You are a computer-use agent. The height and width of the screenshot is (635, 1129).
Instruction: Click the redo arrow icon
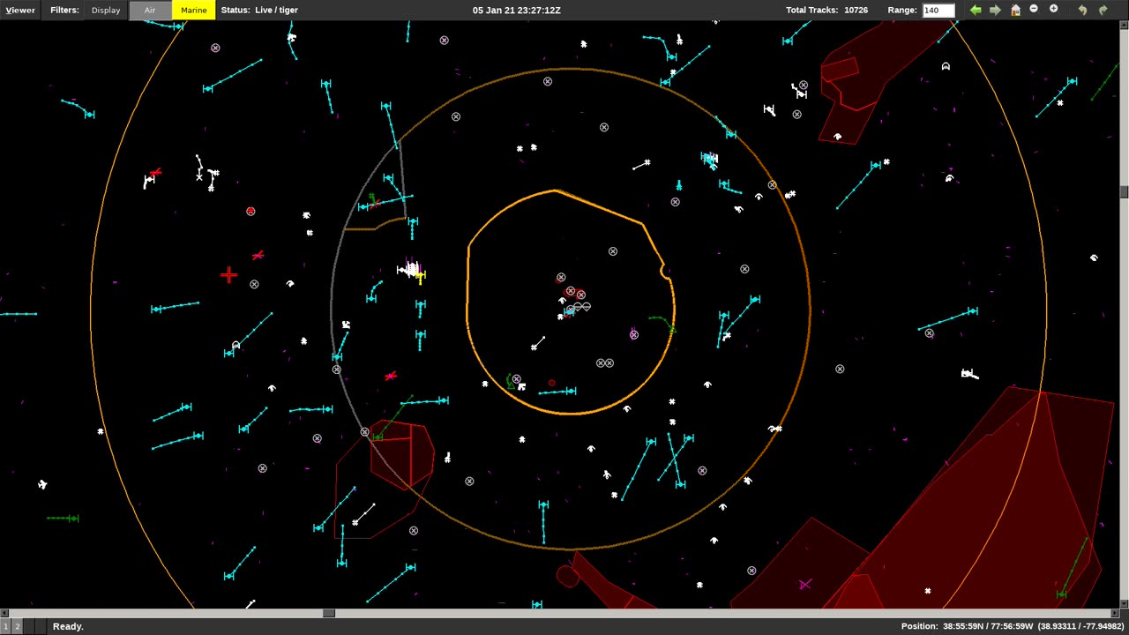1103,10
